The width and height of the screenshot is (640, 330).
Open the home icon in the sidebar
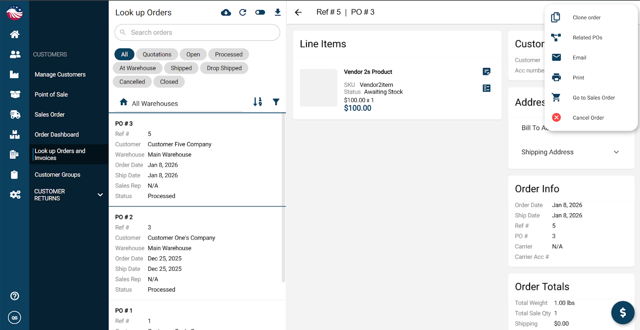coord(15,34)
